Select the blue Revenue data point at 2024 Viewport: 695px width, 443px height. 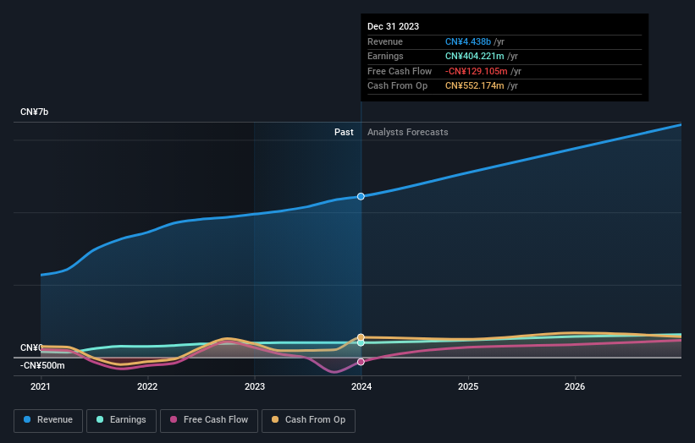tap(361, 196)
